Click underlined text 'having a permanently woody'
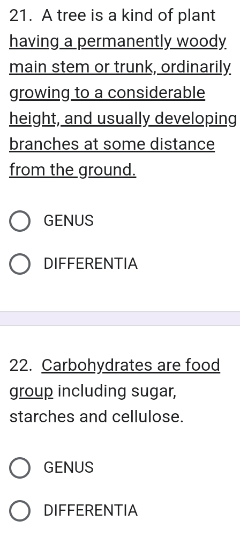This screenshot has width=240, height=550. click(118, 42)
